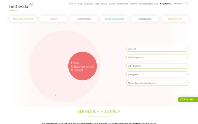The height and width of the screenshot is (124, 198).
Task: Click the Zuweisungsportal quick link box
Action: (157, 58)
